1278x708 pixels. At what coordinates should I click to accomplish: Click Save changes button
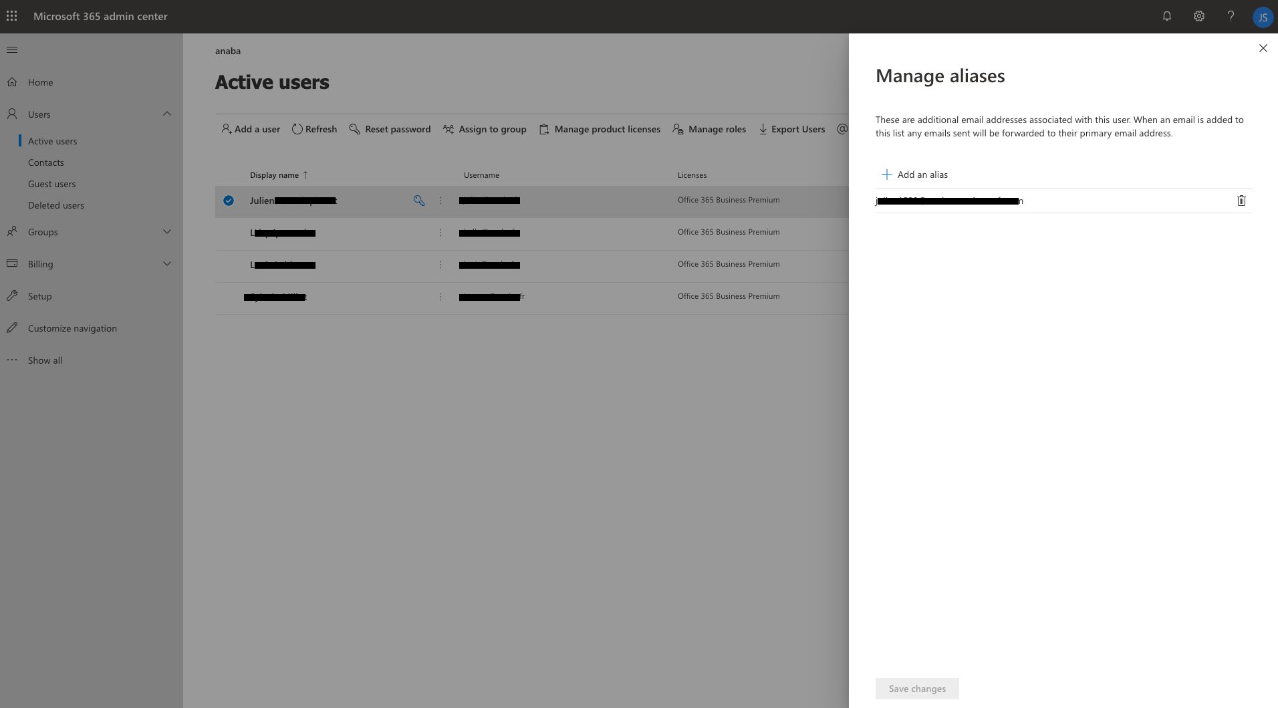(x=917, y=689)
